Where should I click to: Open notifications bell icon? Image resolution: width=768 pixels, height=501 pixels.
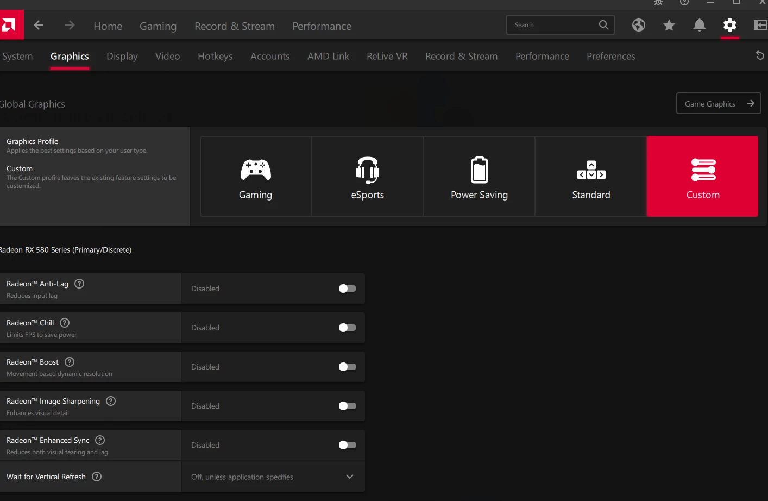tap(700, 25)
